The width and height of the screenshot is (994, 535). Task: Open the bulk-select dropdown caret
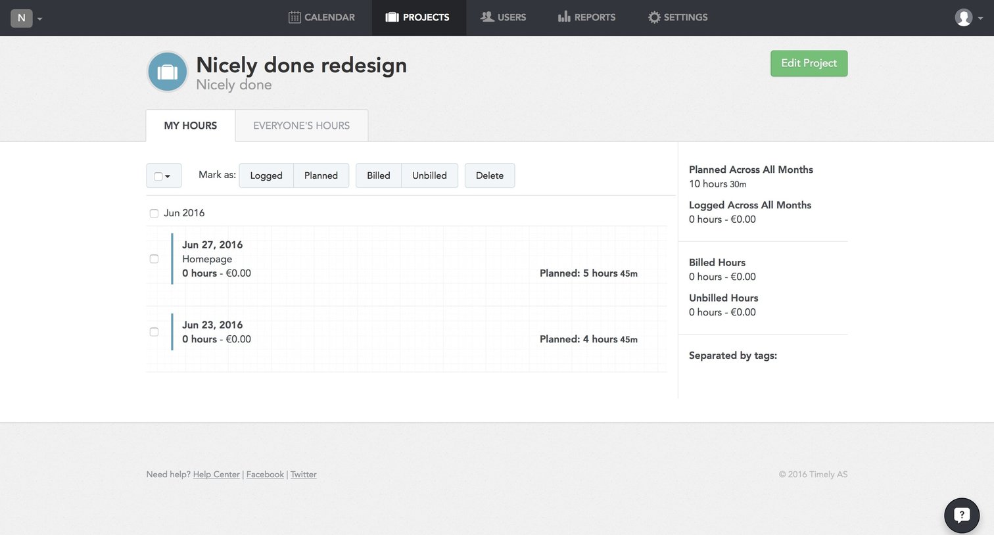pyautogui.click(x=168, y=176)
